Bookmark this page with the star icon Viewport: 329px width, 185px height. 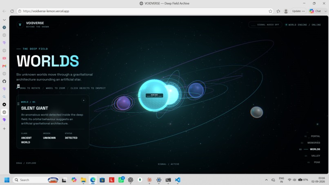tap(271, 11)
